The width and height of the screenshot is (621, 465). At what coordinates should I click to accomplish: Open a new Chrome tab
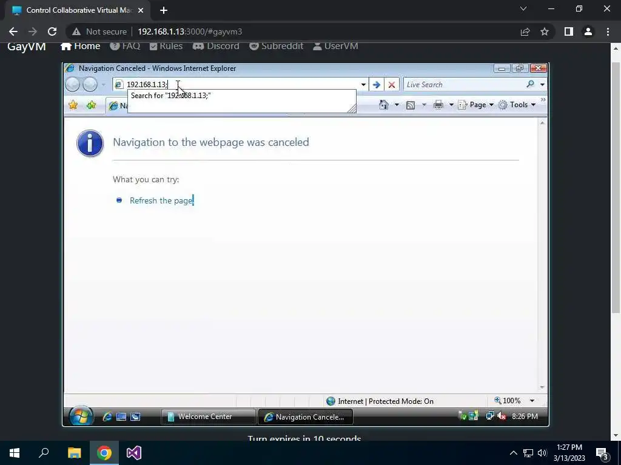(164, 10)
